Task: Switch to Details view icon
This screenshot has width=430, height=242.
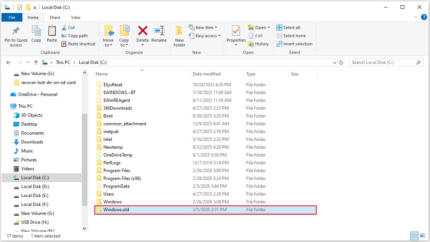Action: (x=414, y=236)
